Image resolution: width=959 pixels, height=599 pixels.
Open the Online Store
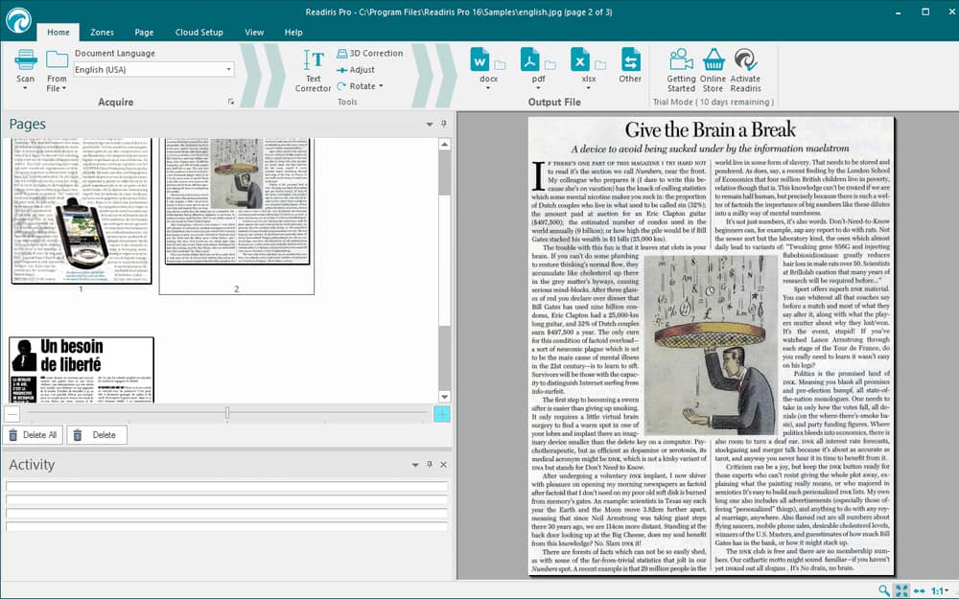pyautogui.click(x=713, y=70)
